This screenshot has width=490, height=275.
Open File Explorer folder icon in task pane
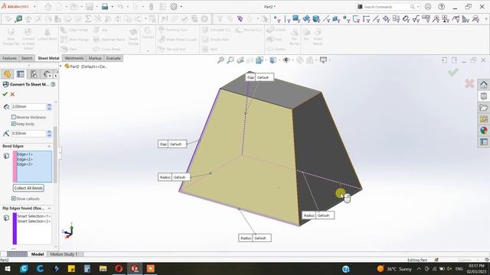(483, 108)
